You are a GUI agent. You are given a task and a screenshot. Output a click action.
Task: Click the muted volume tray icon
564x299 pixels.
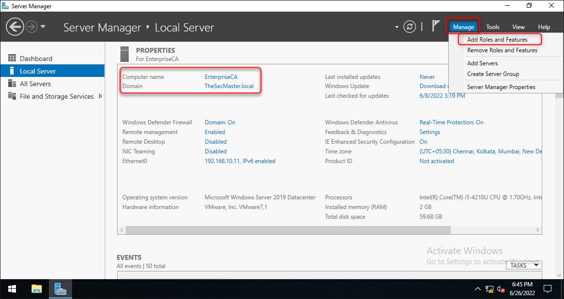click(500, 288)
